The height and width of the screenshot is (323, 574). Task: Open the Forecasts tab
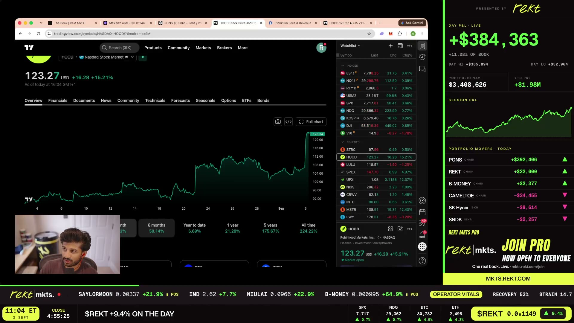click(x=181, y=100)
